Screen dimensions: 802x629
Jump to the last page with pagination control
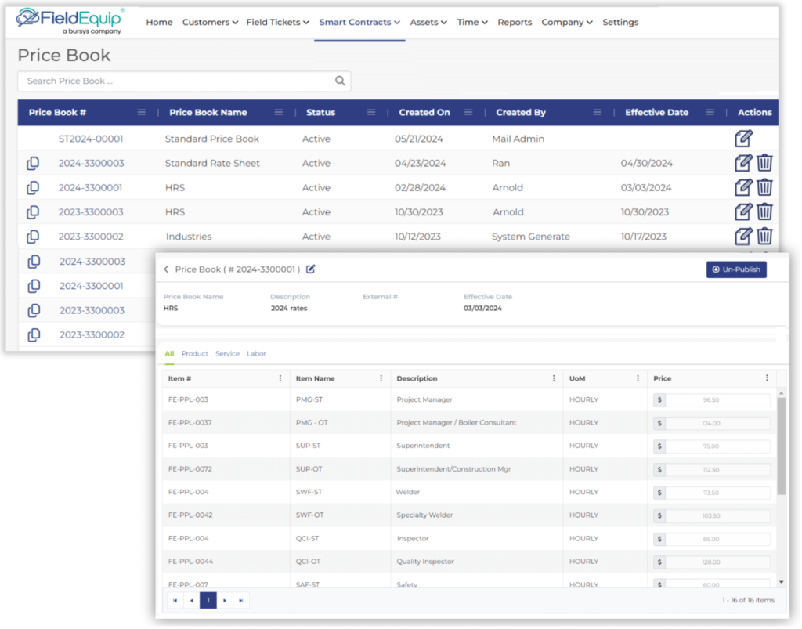pos(241,600)
